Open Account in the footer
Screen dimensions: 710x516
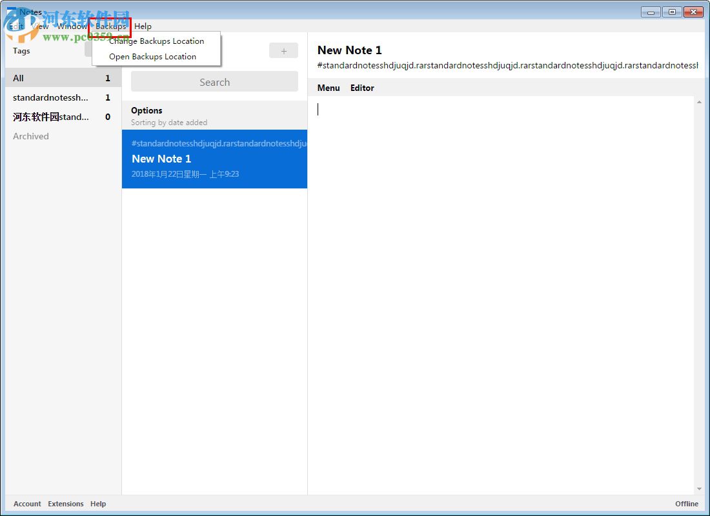(x=27, y=504)
